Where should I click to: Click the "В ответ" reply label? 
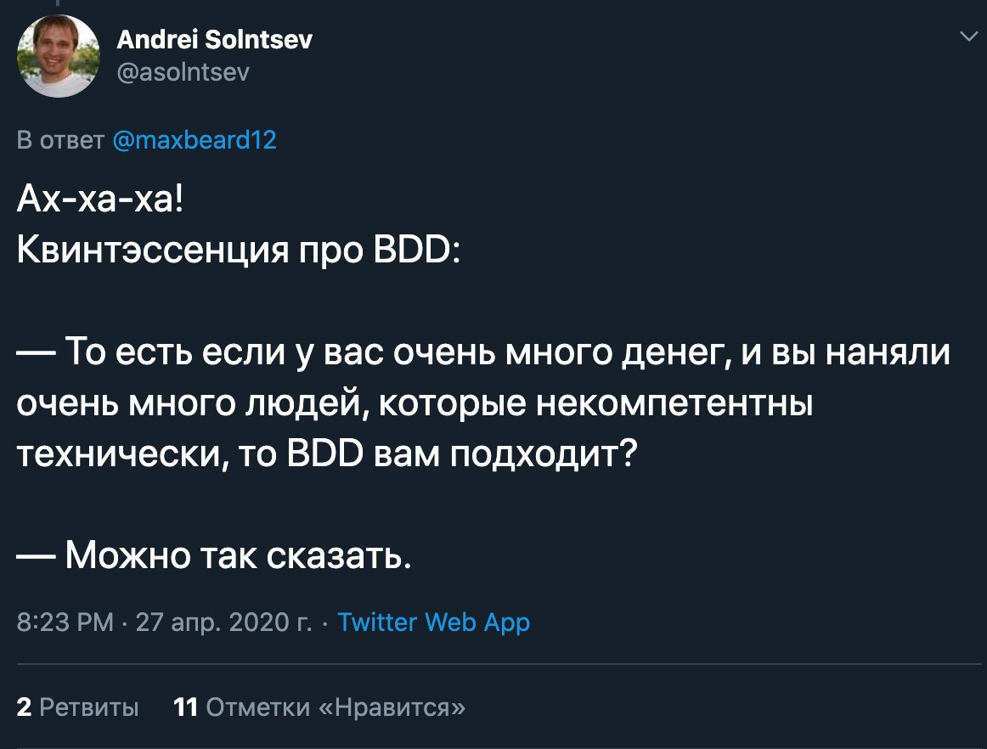(60, 140)
